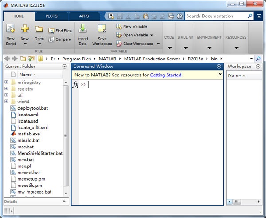The width and height of the screenshot is (266, 218).
Task: Switch to the HOME tab
Action: click(19, 16)
